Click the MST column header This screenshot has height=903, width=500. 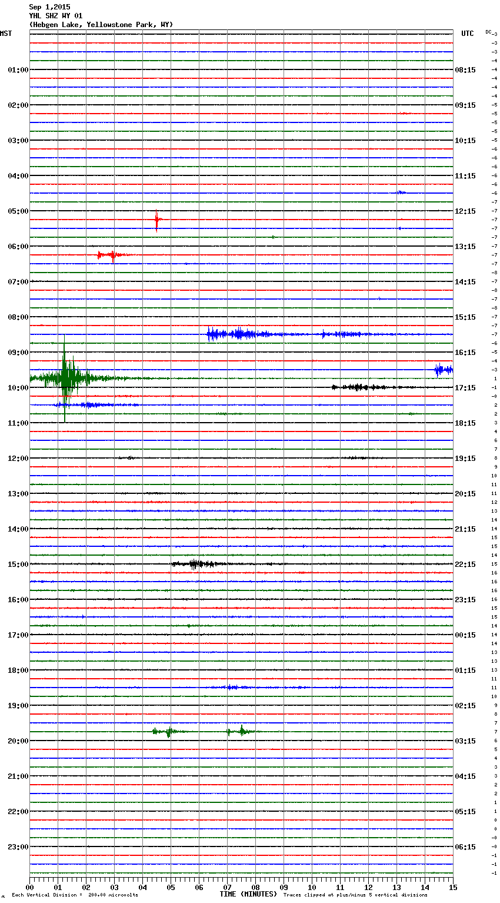tap(6, 34)
